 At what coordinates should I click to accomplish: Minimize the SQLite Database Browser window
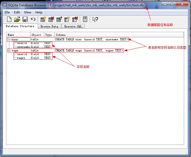[x=165, y=4]
